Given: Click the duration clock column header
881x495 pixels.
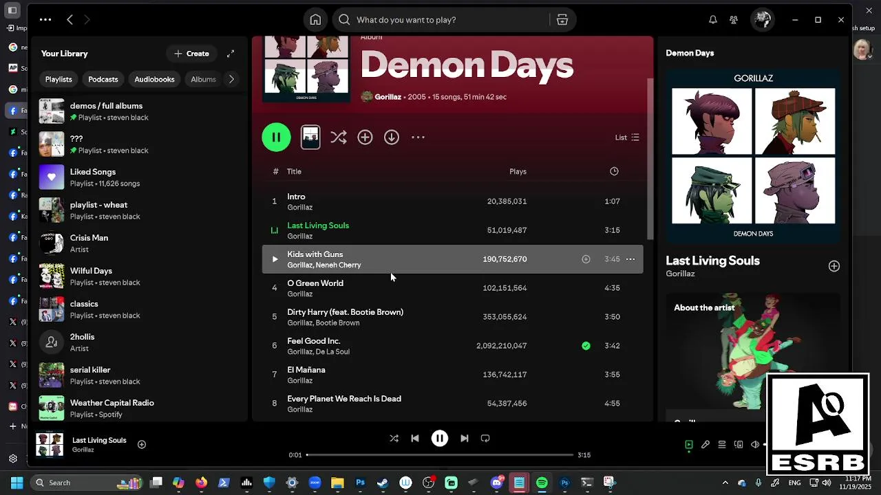Looking at the screenshot, I should [614, 171].
